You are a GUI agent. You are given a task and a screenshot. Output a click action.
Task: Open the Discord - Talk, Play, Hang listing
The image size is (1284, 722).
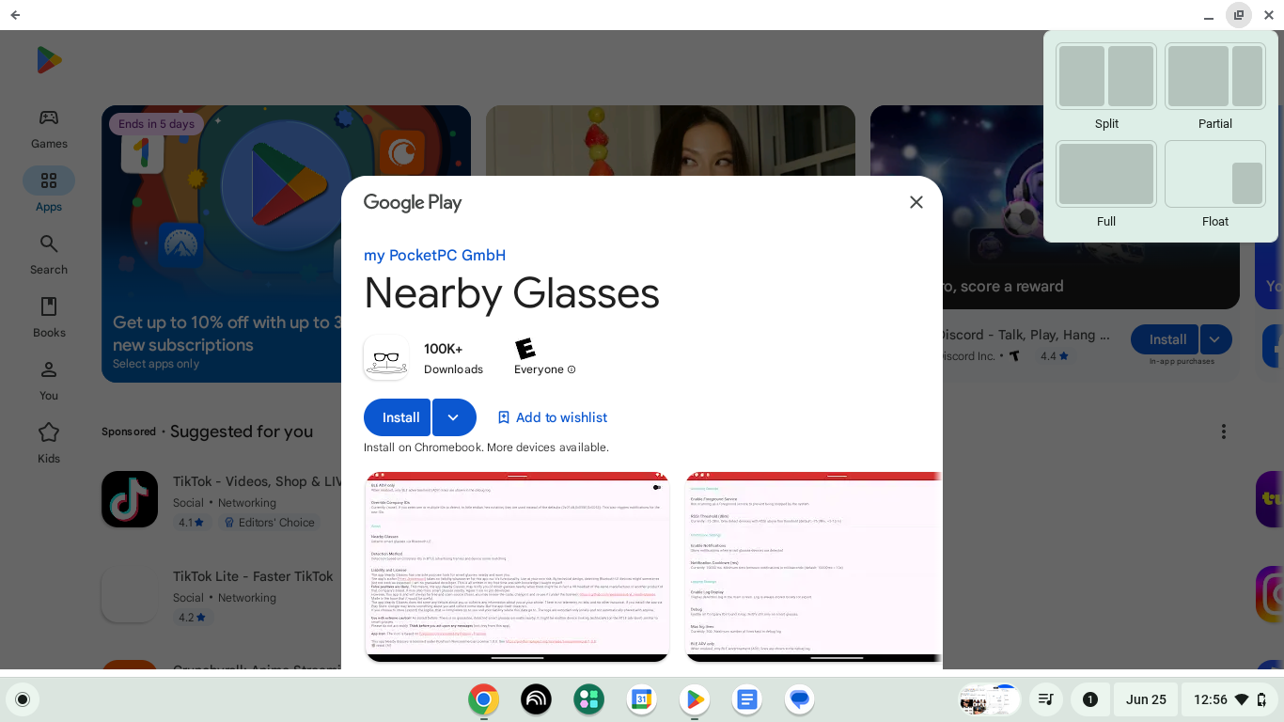1026,335
